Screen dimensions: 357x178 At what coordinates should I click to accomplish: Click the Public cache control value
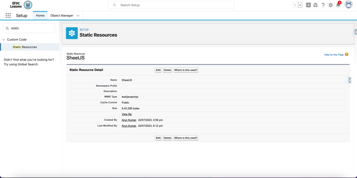point(126,103)
